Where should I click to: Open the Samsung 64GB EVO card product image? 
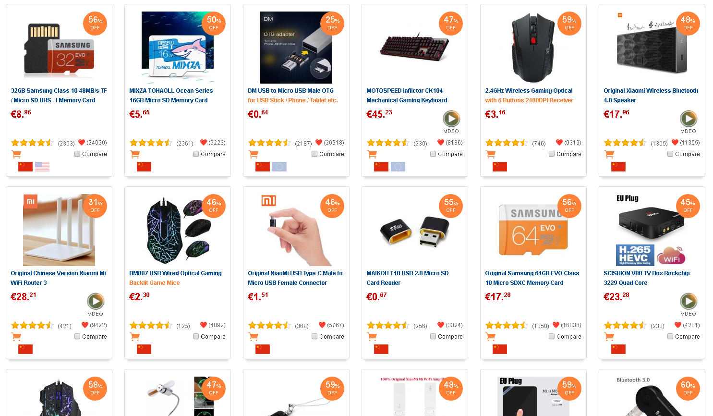533,230
